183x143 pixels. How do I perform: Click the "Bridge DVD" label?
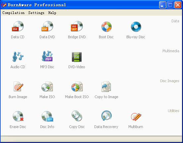tap(77, 37)
